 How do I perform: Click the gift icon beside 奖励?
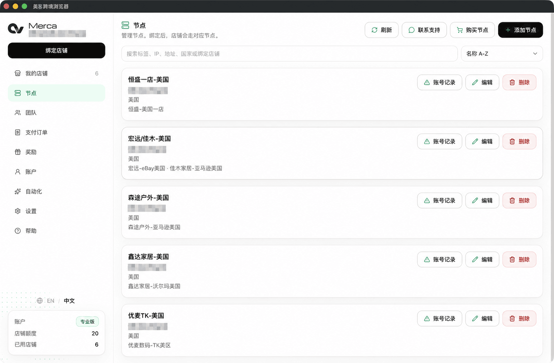[18, 152]
